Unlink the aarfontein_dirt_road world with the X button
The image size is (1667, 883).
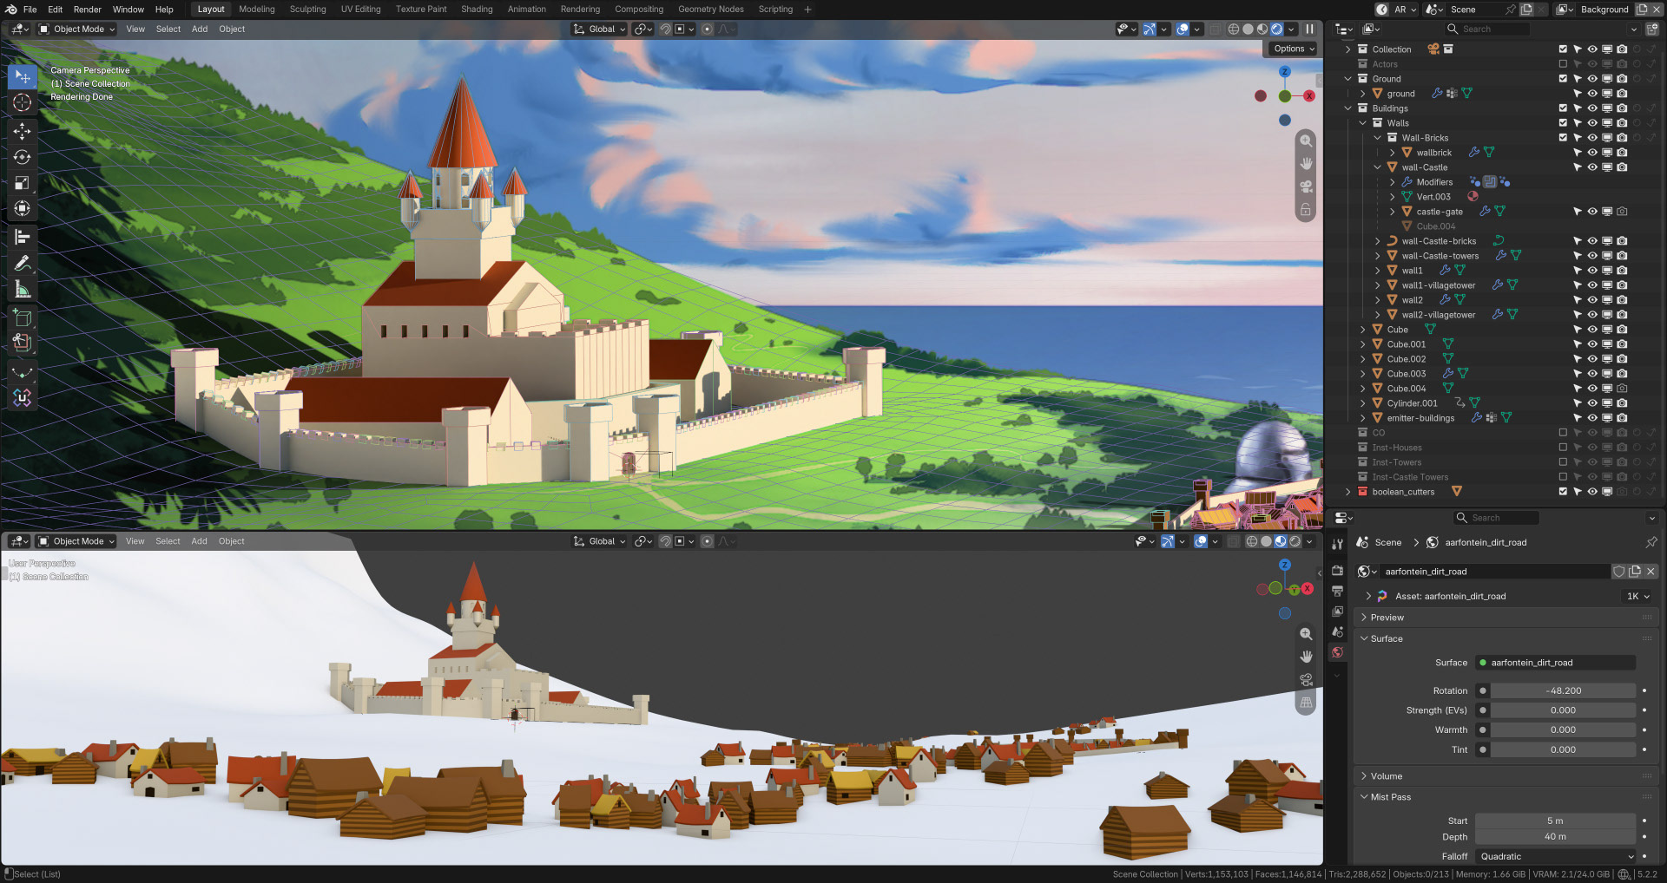click(1651, 572)
